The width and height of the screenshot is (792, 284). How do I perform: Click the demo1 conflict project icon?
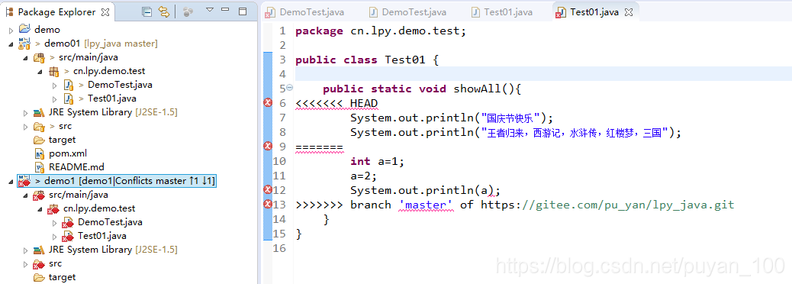point(24,181)
